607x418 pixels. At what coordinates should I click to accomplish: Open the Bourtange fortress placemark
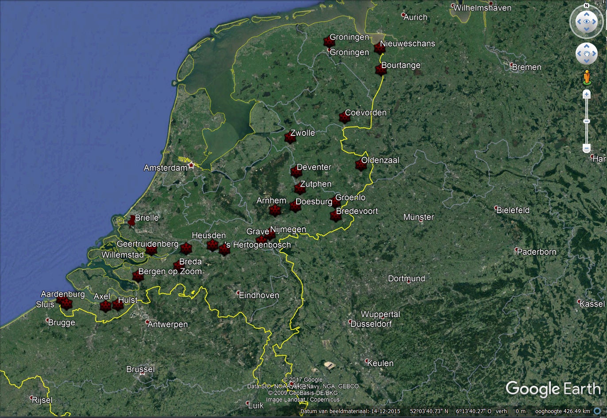coord(381,70)
